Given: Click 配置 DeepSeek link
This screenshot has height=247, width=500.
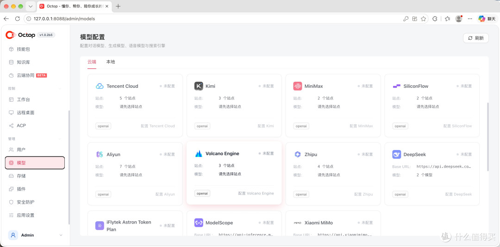Looking at the screenshot, I should [458, 194].
